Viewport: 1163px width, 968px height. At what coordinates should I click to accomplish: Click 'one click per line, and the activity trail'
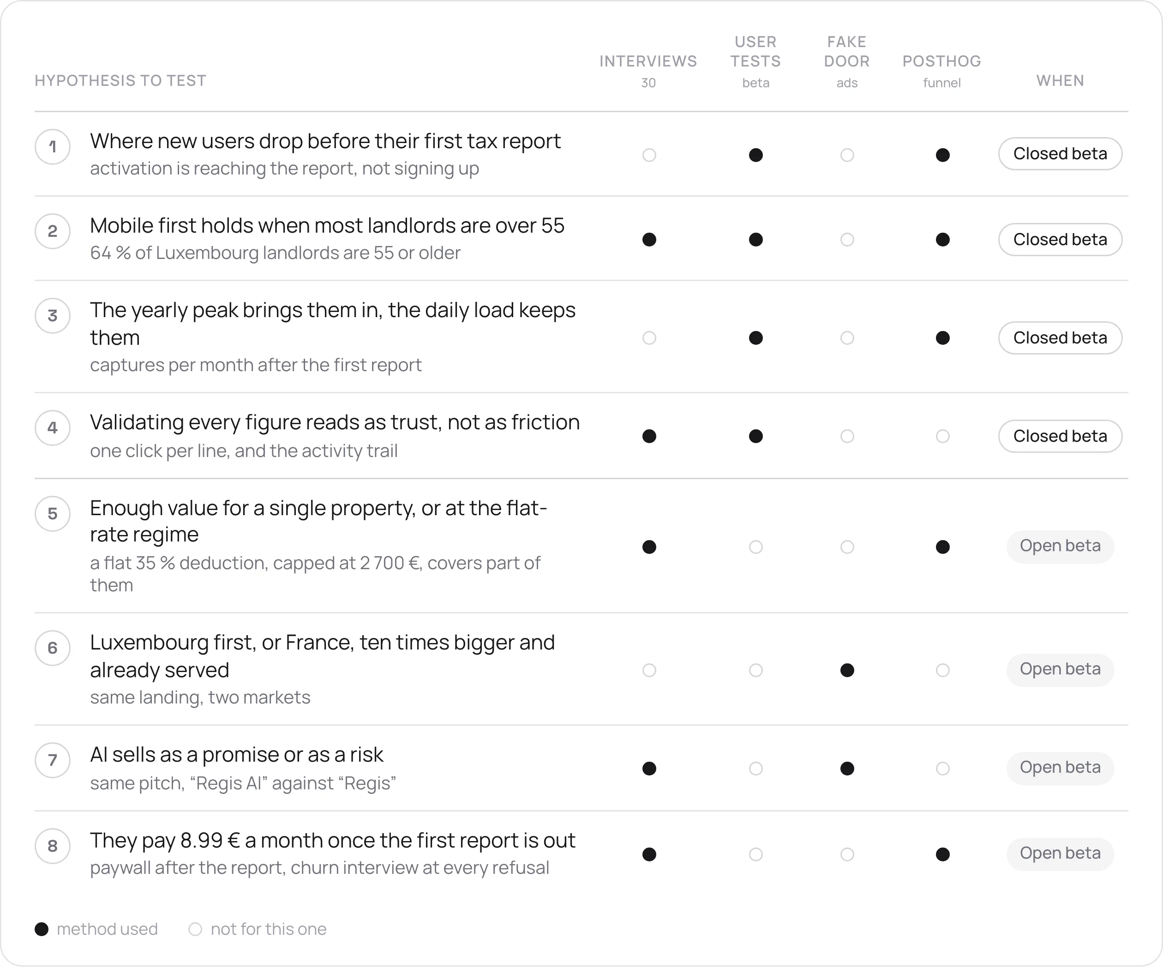[x=244, y=451]
